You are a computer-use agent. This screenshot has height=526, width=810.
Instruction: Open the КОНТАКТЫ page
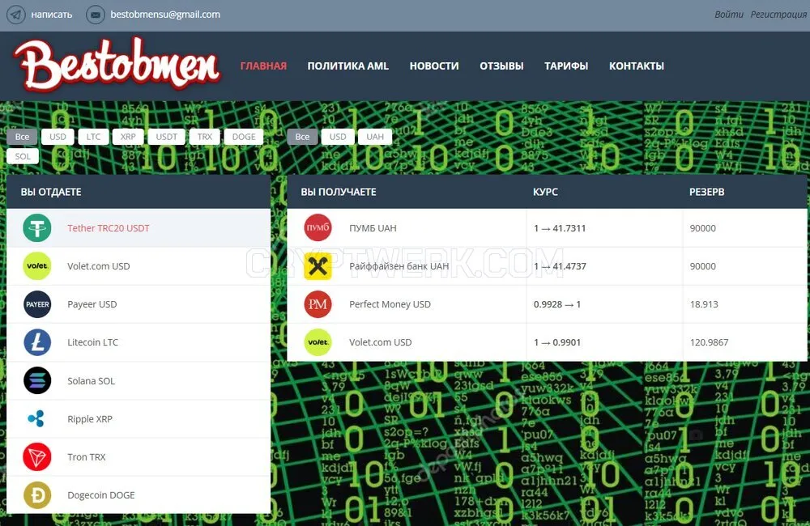coord(637,66)
